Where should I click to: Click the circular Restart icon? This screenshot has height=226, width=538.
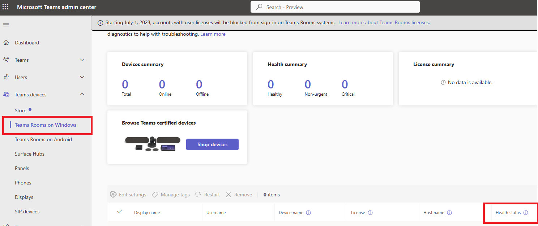198,194
